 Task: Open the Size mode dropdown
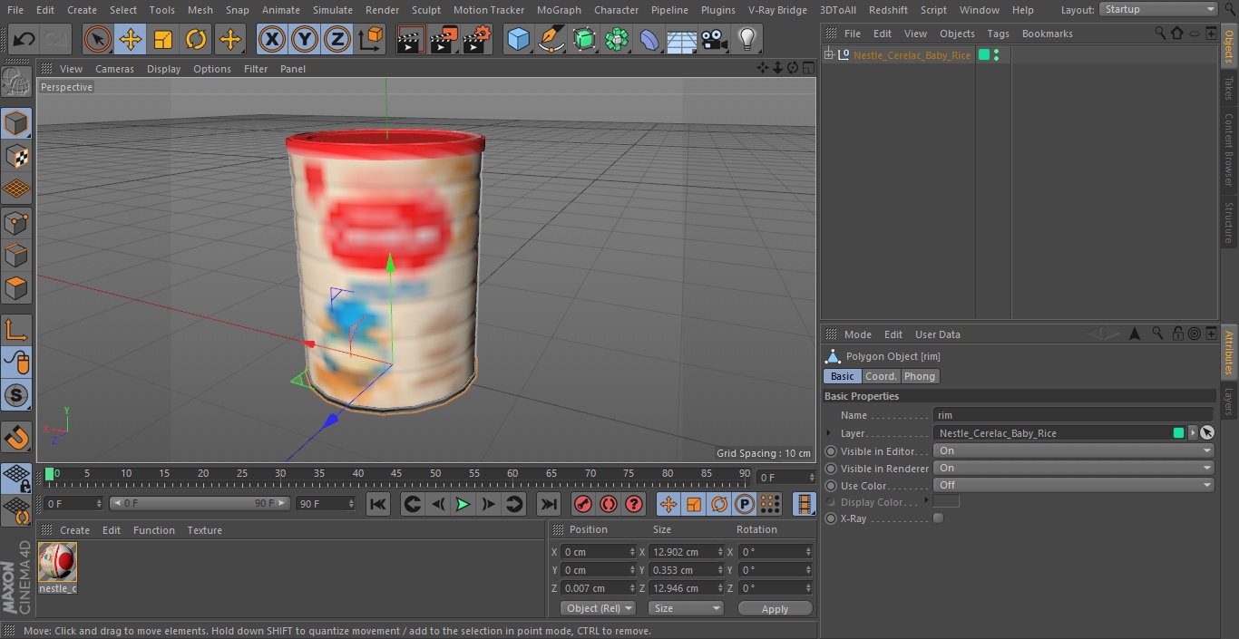pyautogui.click(x=685, y=608)
